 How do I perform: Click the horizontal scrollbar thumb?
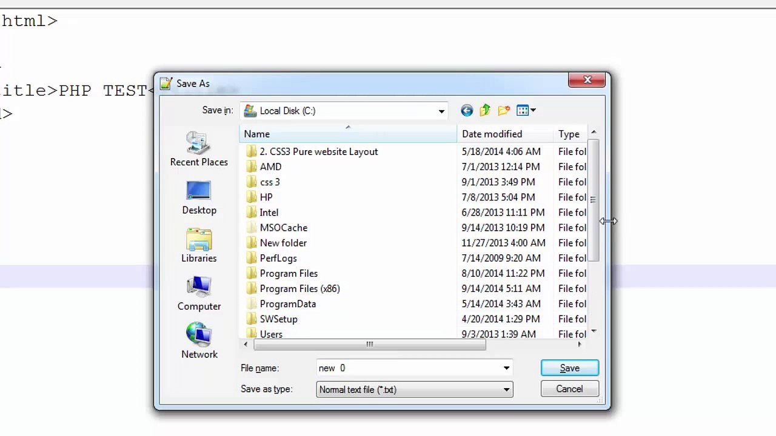click(369, 345)
